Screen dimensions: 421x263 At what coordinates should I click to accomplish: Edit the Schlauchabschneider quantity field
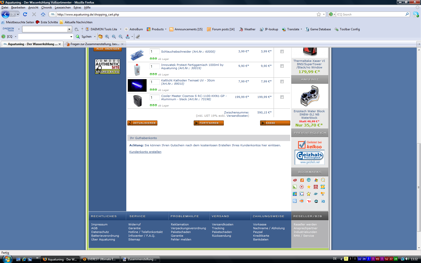pyautogui.click(x=155, y=51)
